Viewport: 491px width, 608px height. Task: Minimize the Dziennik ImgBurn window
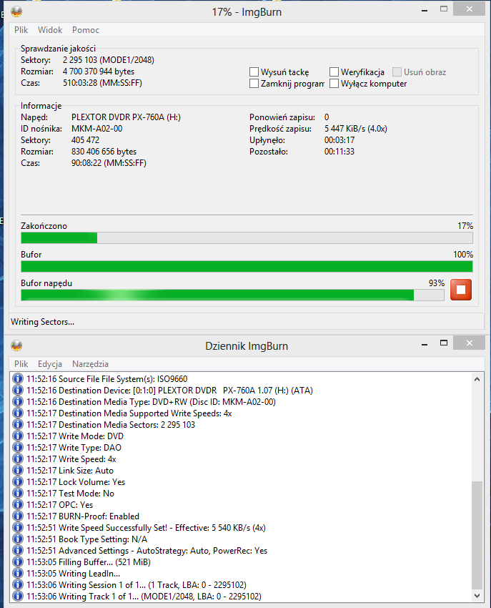[x=425, y=344]
